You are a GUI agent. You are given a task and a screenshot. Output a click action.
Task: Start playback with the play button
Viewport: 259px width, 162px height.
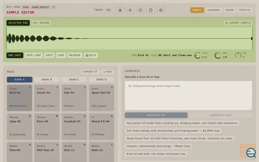[x=130, y=10]
